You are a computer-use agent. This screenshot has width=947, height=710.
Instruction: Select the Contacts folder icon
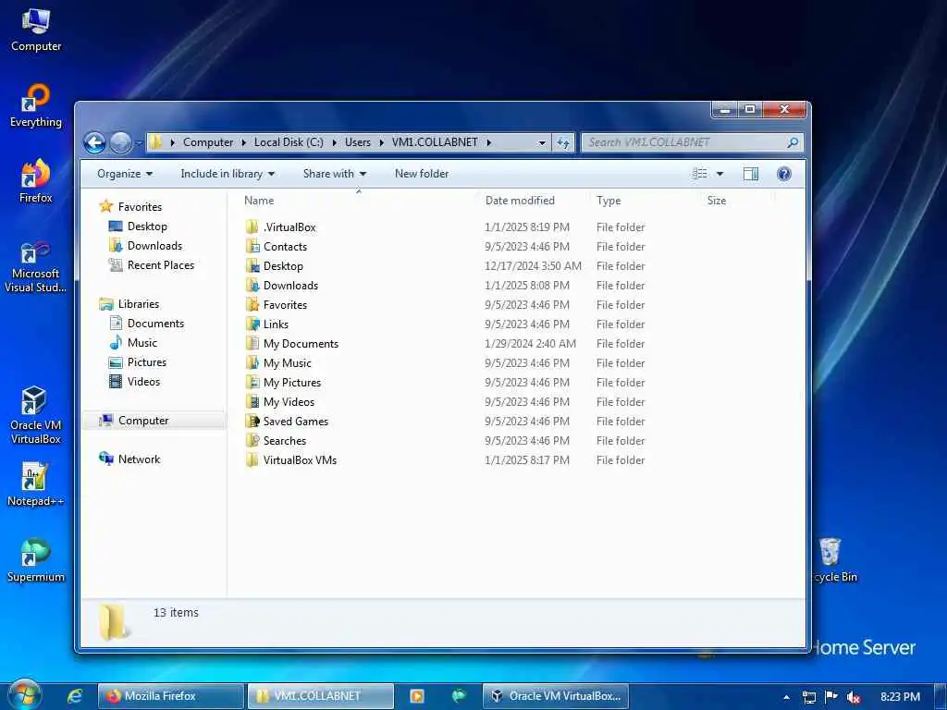pyautogui.click(x=252, y=246)
